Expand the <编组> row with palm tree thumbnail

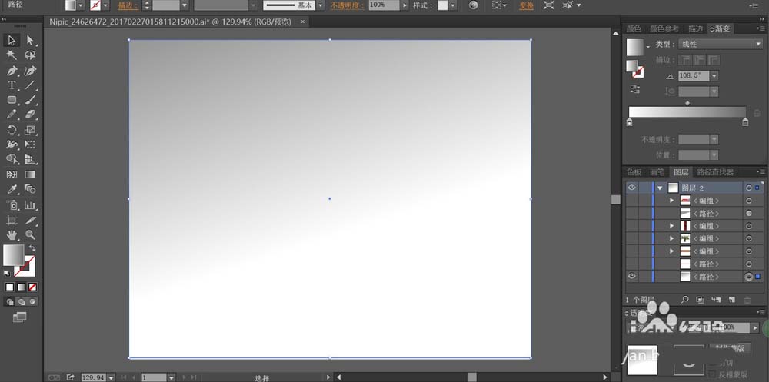pyautogui.click(x=672, y=238)
